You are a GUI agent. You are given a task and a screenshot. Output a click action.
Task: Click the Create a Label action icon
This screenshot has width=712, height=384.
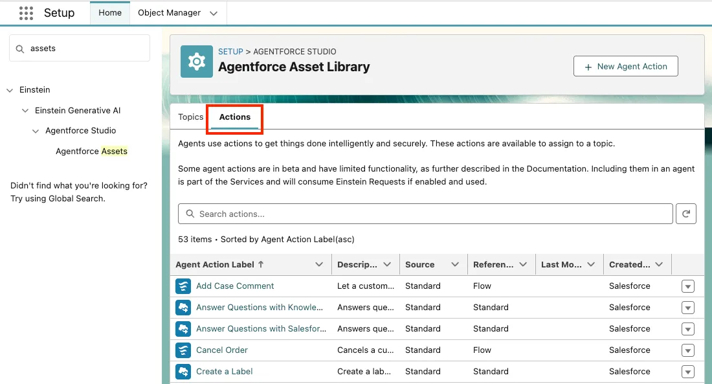pos(183,372)
